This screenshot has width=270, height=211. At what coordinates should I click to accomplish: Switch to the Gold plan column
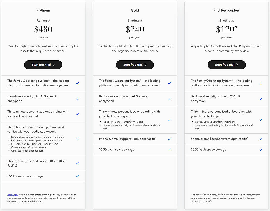(135, 10)
